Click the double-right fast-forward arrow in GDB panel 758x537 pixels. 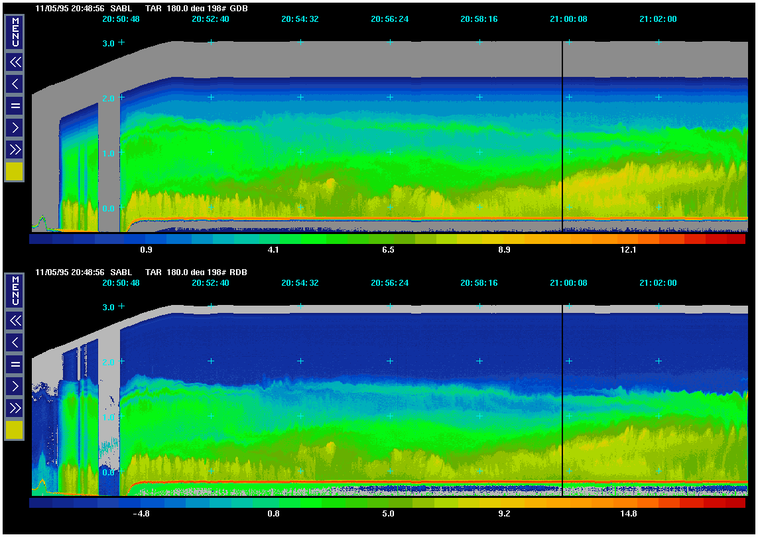tap(15, 149)
